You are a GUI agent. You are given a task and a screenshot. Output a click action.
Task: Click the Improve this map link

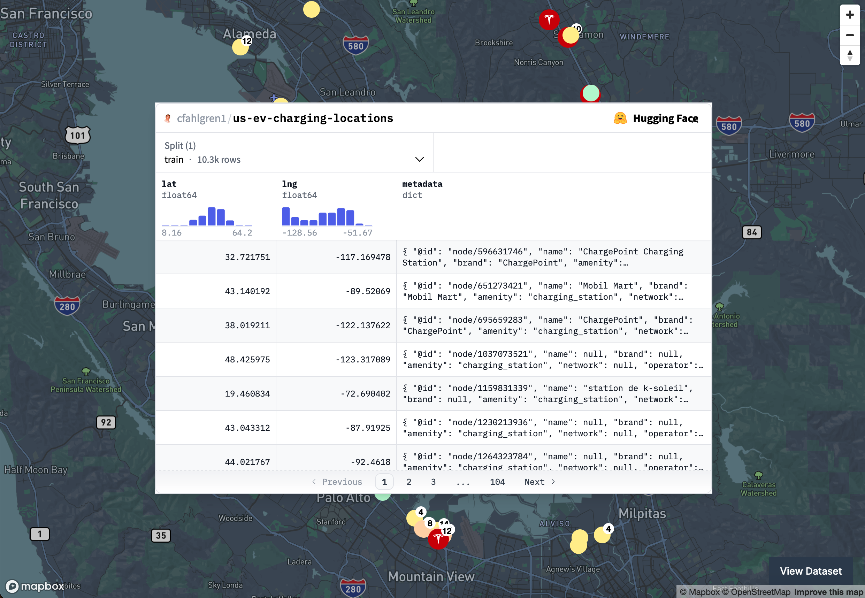828,592
